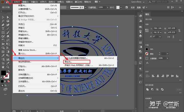Viewport: 184px width, 112px height.
Task: Select the Lasso tool
Action: click(x=8, y=21)
